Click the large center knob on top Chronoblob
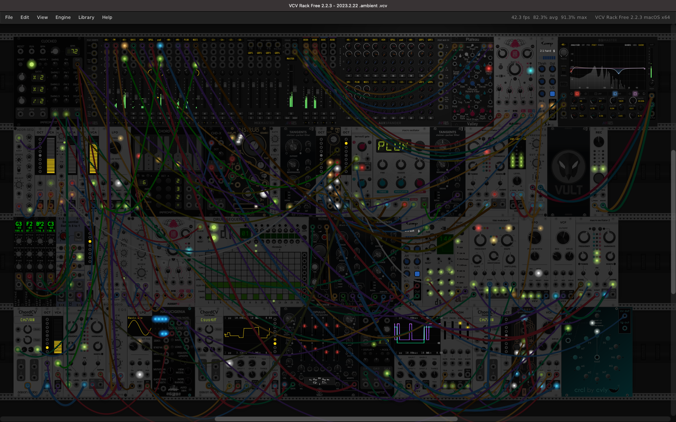 515,69
